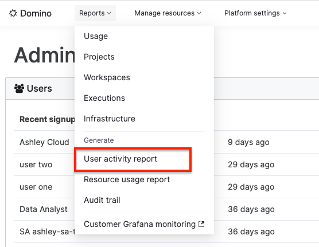Open the Audit trail option
The width and height of the screenshot is (319, 247).
pyautogui.click(x=102, y=200)
